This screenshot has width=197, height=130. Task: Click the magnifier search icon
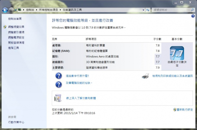point(192,10)
